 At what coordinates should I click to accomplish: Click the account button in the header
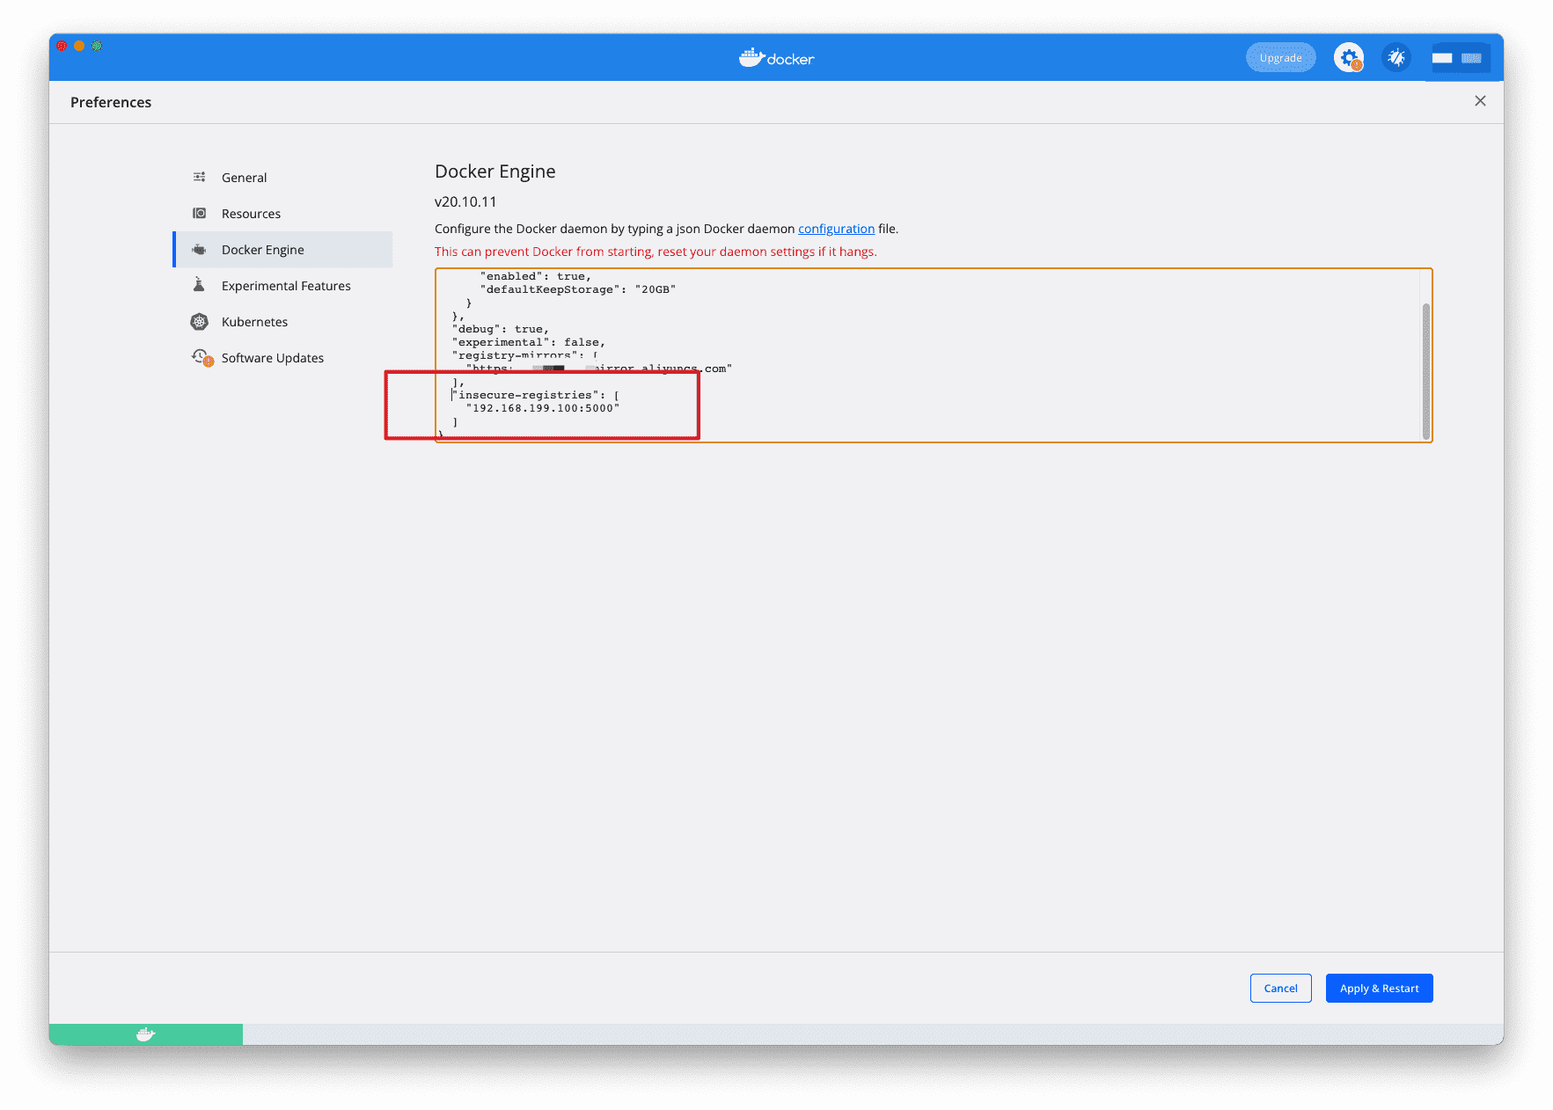click(x=1457, y=58)
